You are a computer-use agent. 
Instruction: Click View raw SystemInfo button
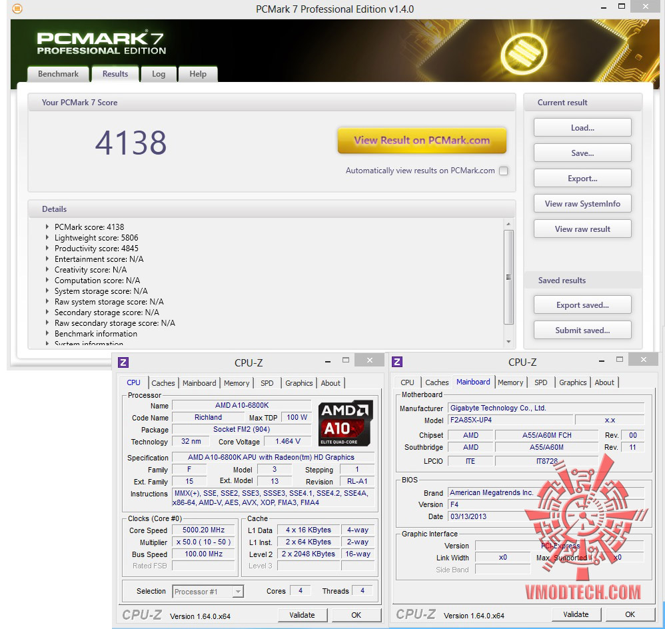582,204
